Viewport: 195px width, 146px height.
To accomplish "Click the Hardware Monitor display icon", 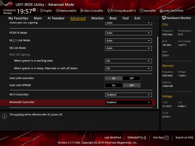I will coord(164,18).
